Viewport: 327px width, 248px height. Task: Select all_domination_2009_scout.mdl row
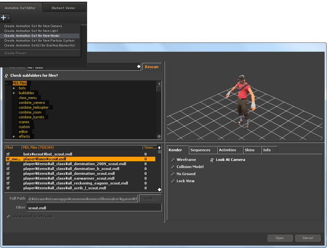tap(80, 164)
